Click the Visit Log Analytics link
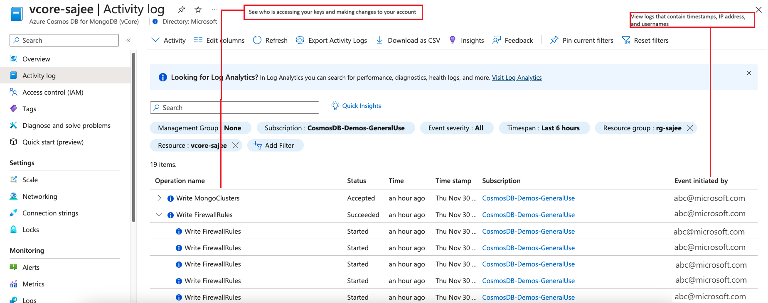The width and height of the screenshot is (768, 303). click(517, 78)
